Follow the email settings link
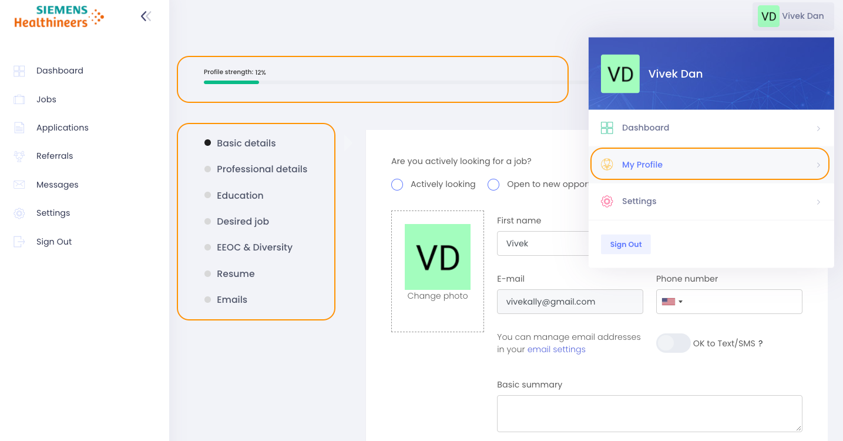This screenshot has width=843, height=441. [x=556, y=349]
